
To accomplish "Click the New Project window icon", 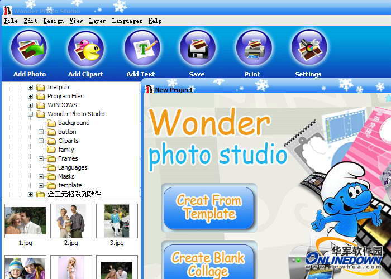I will (149, 89).
